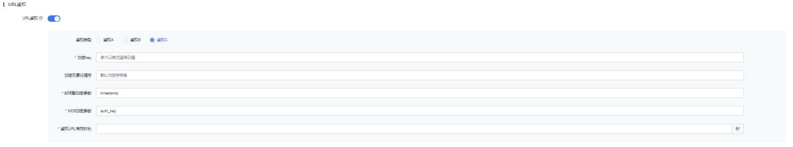Screen dimensions: 793x147
Task: Click the blue bar before URL鉴权 heading
Action: point(4,4)
